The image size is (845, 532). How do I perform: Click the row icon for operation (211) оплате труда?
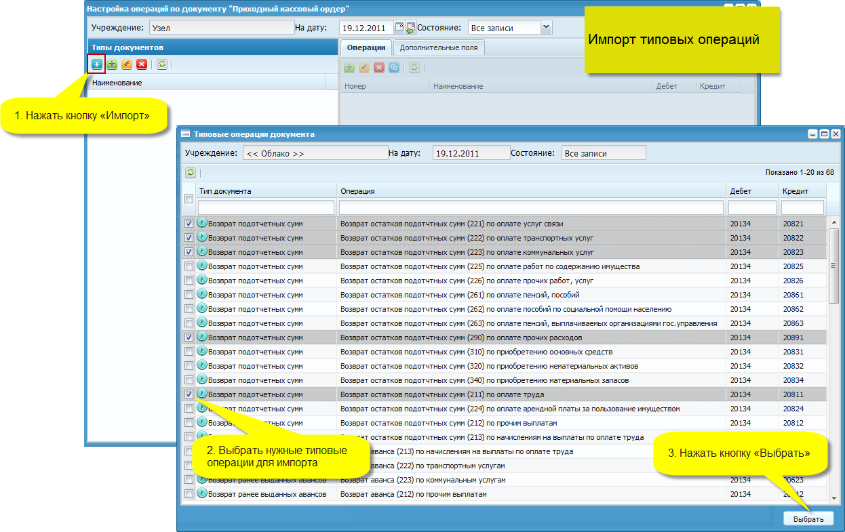201,394
